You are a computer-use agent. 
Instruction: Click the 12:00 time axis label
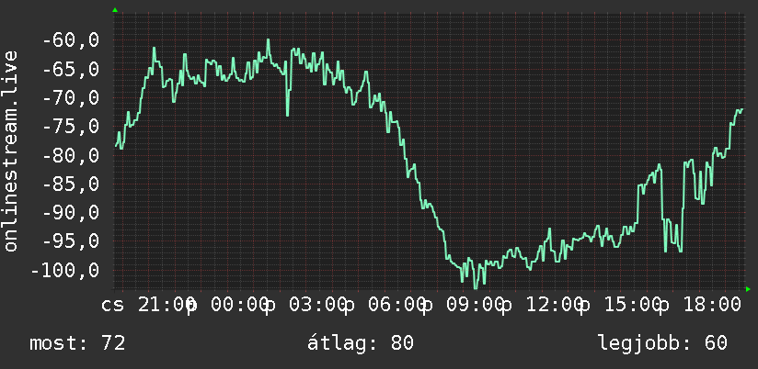(555, 306)
